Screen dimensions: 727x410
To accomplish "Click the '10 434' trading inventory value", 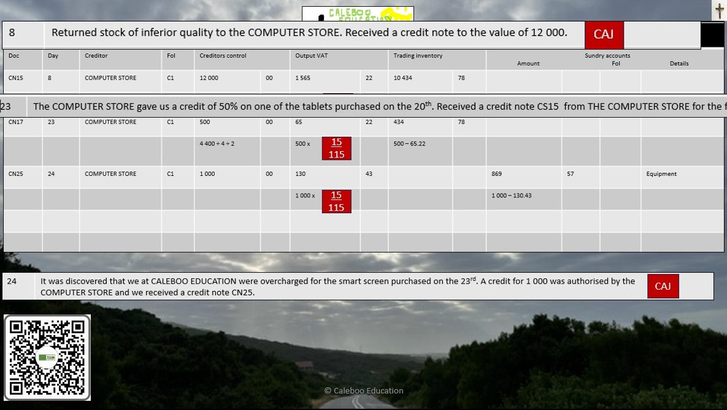I will coord(402,78).
